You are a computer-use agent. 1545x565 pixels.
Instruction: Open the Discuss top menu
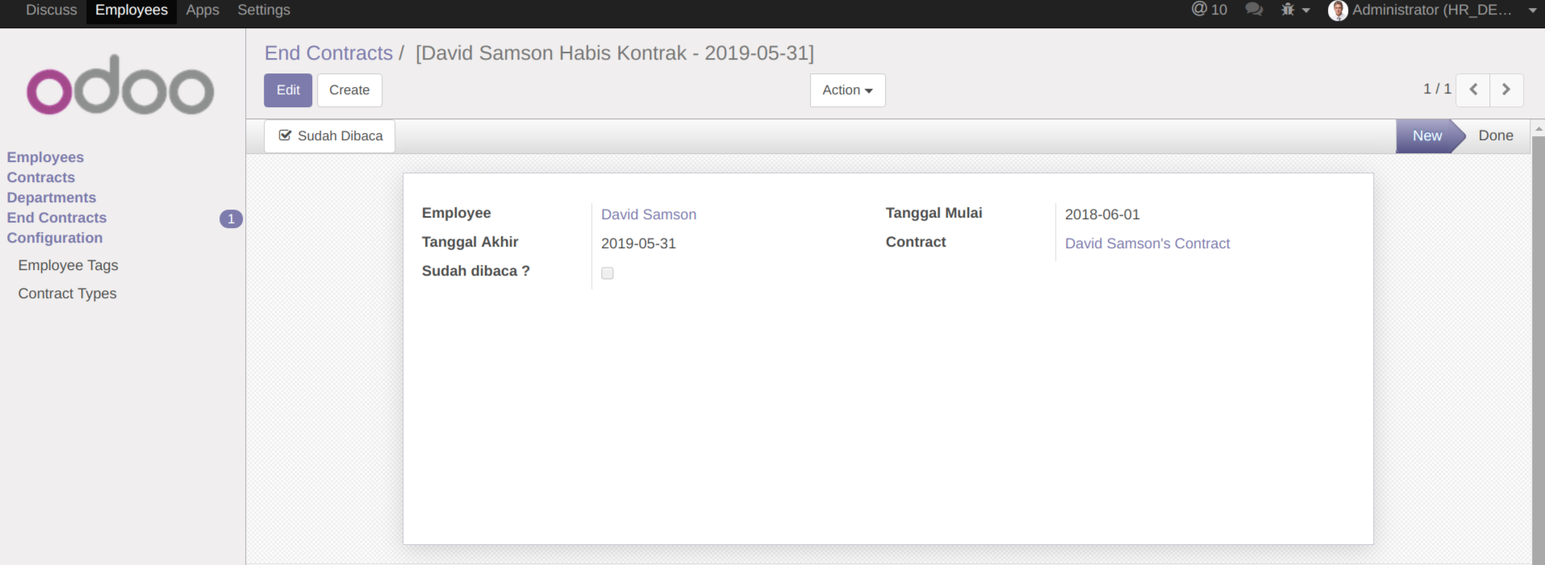[52, 10]
